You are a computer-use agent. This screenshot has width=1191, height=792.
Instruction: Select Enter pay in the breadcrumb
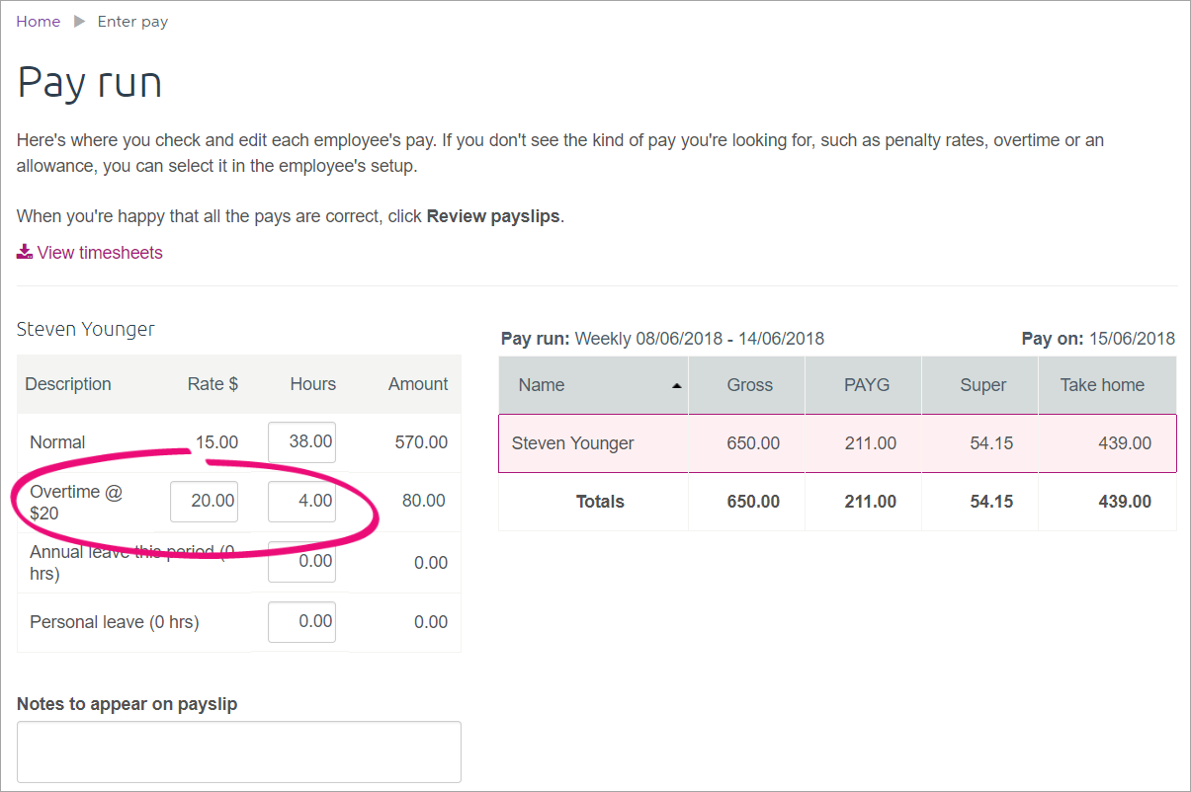point(132,22)
